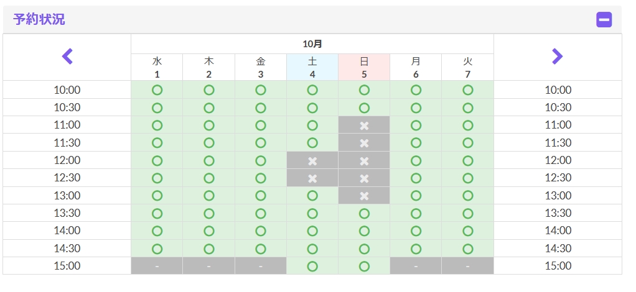636x292 pixels.
Task: Click the 予約状況 section title
Action: coord(39,19)
